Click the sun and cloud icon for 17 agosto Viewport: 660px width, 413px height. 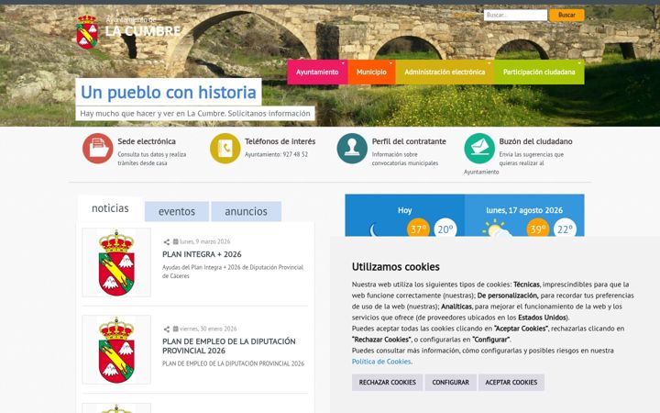coord(496,229)
